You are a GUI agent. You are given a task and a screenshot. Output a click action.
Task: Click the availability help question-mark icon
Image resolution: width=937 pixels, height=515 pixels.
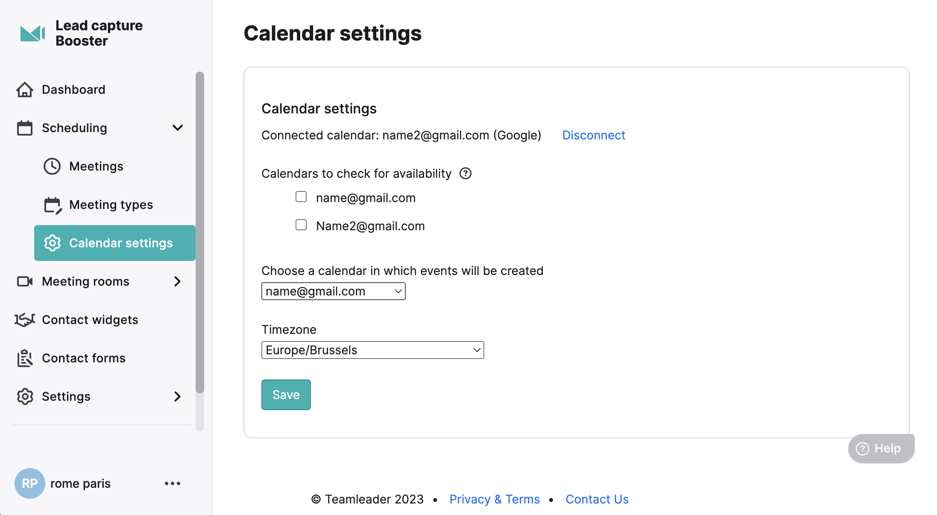466,174
